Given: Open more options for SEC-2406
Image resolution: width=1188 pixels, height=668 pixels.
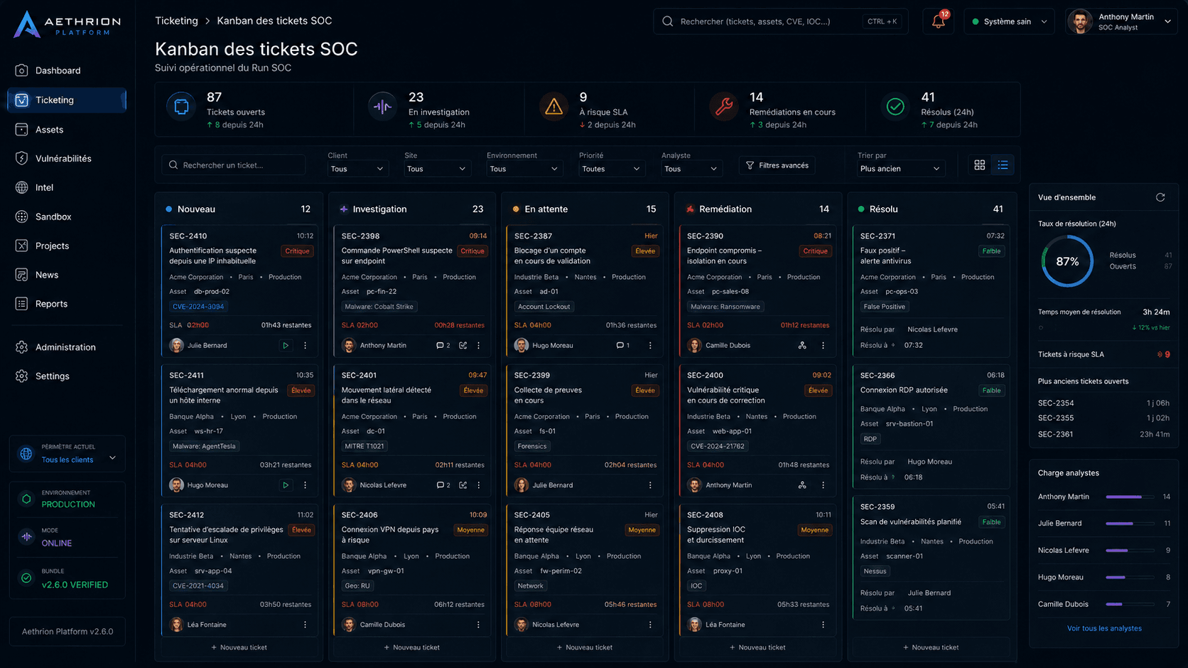Looking at the screenshot, I should 478,625.
